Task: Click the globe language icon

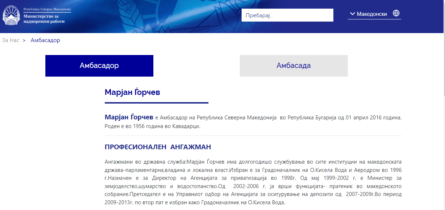Action: [396, 13]
